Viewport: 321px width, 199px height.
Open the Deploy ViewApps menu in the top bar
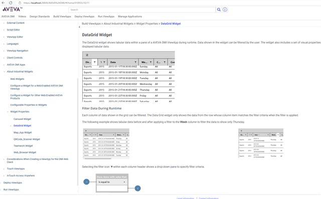point(85,16)
